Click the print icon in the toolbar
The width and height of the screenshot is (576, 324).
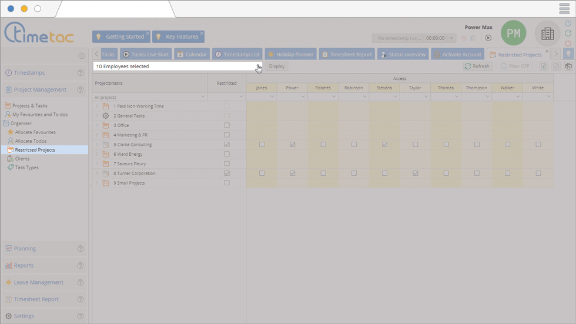coord(568,66)
